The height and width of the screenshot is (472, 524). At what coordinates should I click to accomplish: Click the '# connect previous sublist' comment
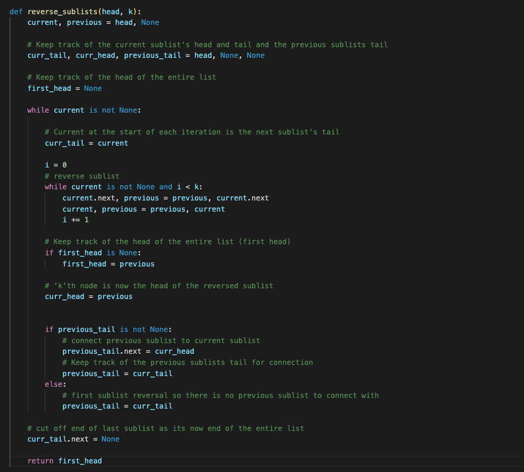point(161,341)
